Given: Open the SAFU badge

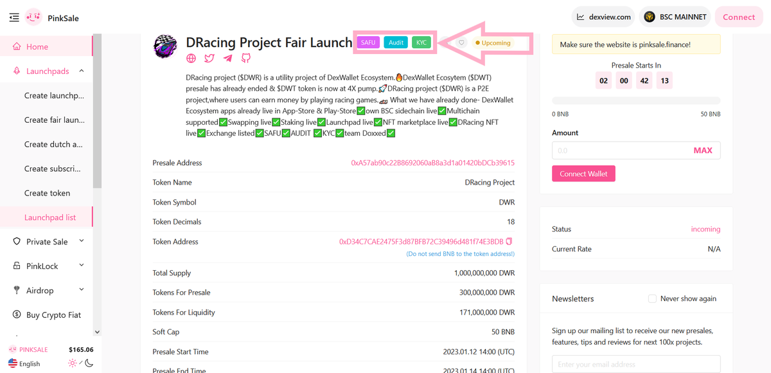Looking at the screenshot, I should click(x=368, y=42).
